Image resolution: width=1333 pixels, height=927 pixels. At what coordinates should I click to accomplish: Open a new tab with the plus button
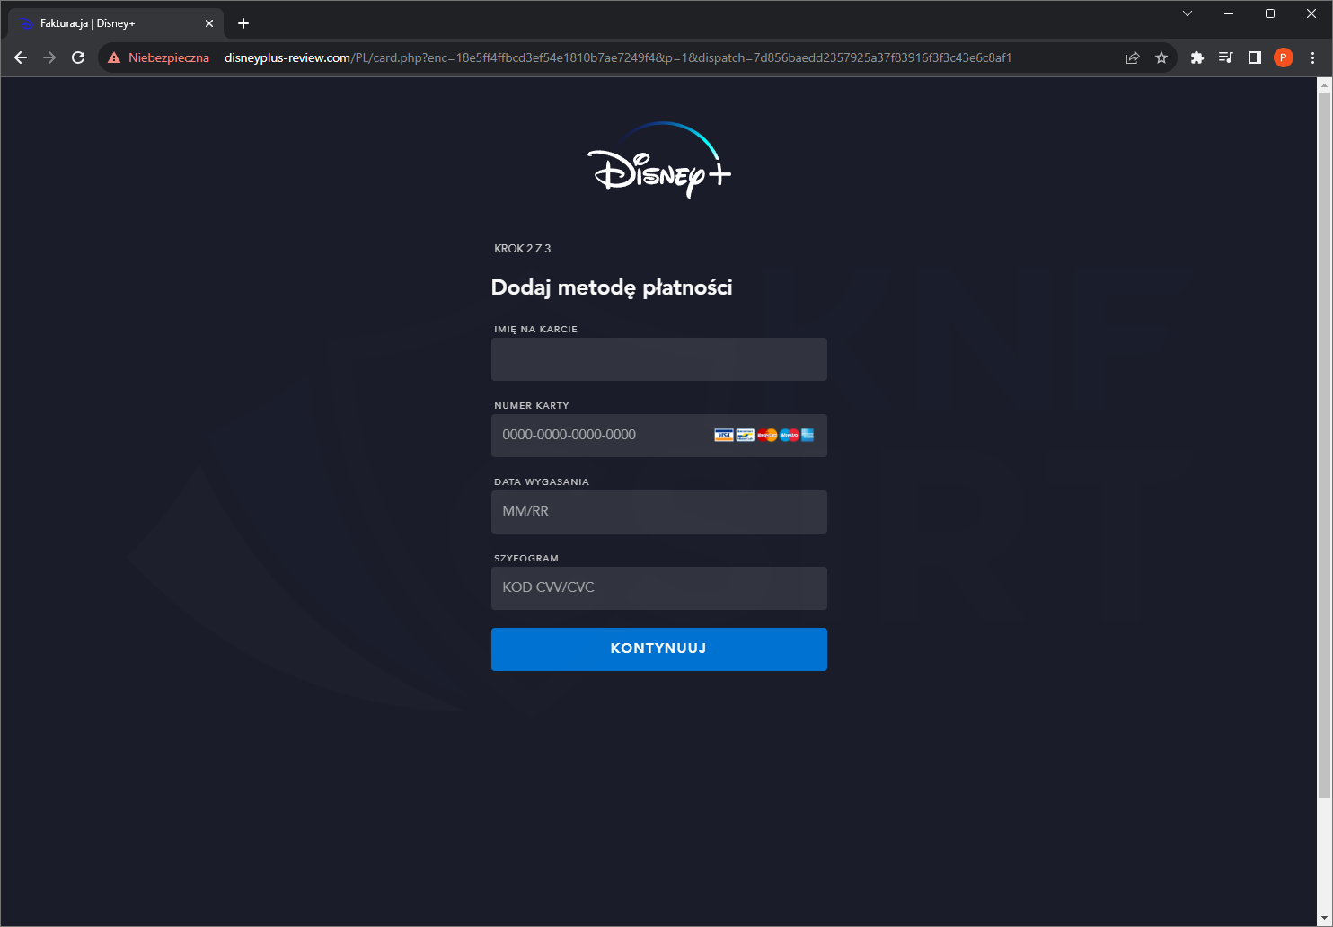243,23
